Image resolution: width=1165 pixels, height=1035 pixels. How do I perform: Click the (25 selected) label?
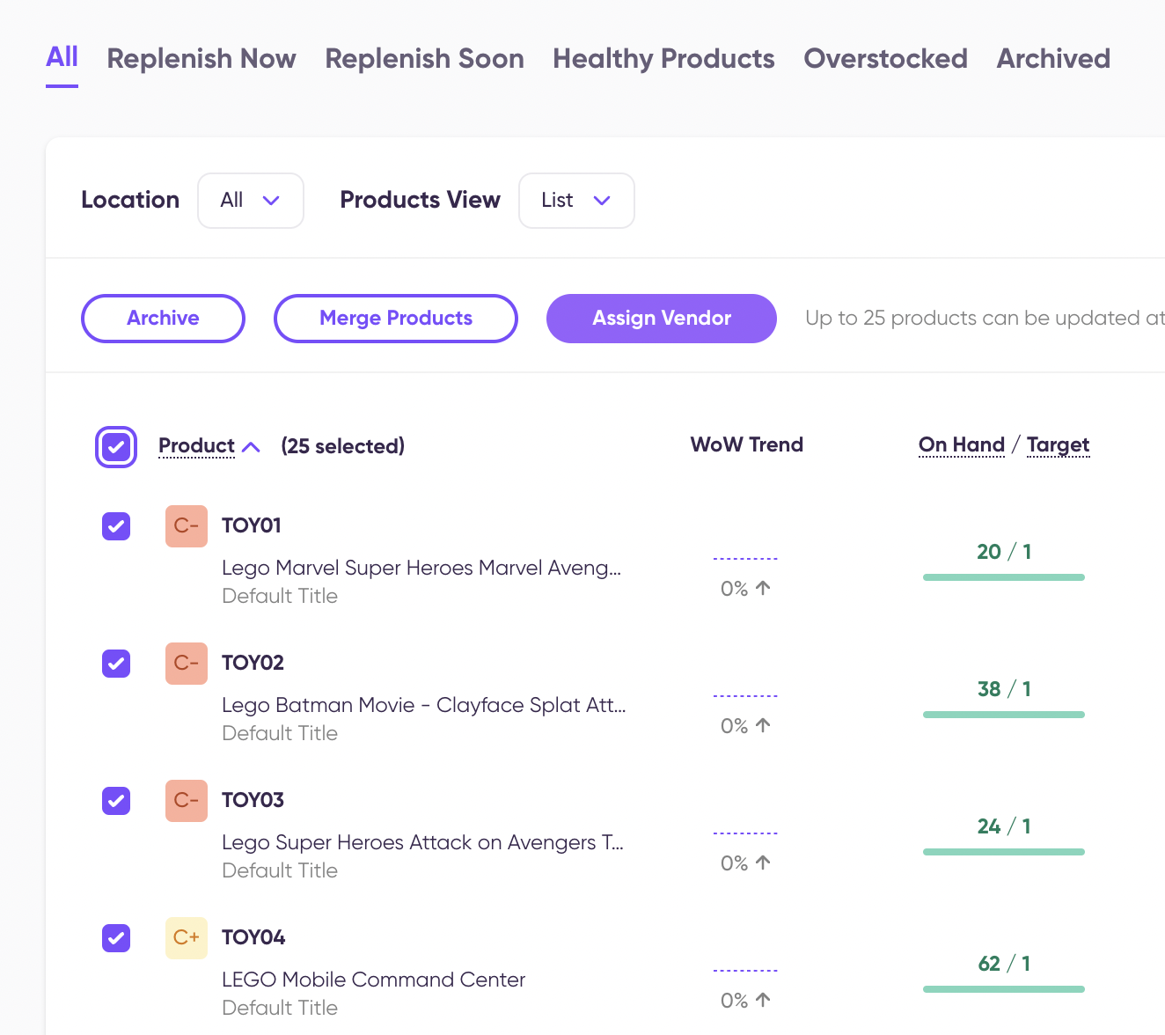pyautogui.click(x=343, y=446)
